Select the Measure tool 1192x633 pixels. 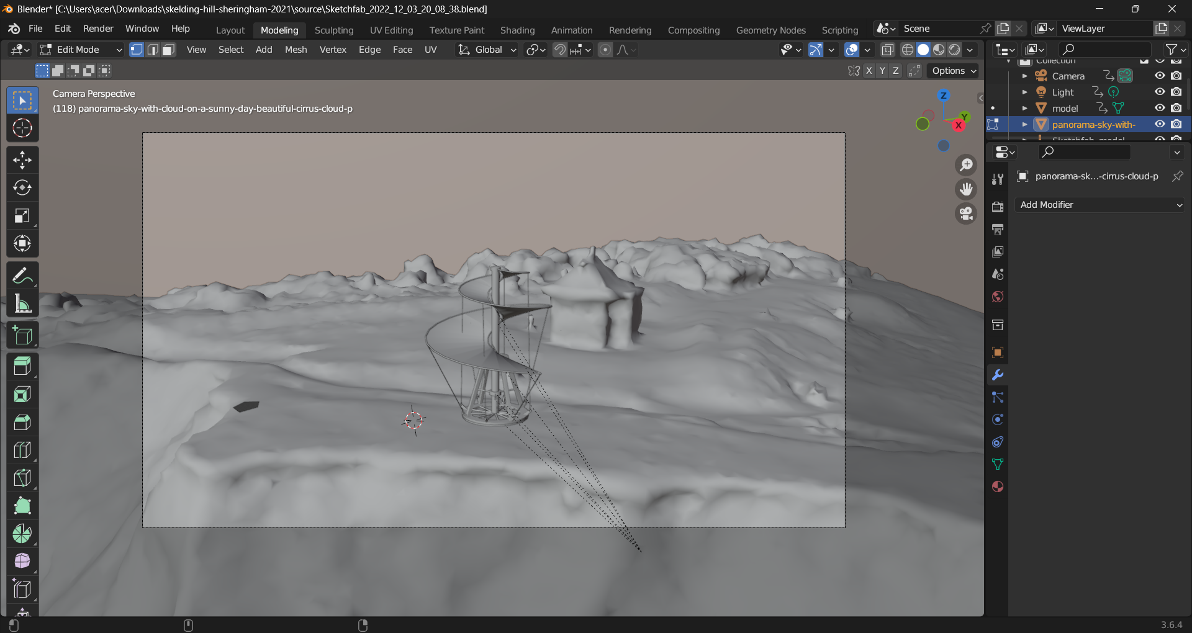[22, 303]
